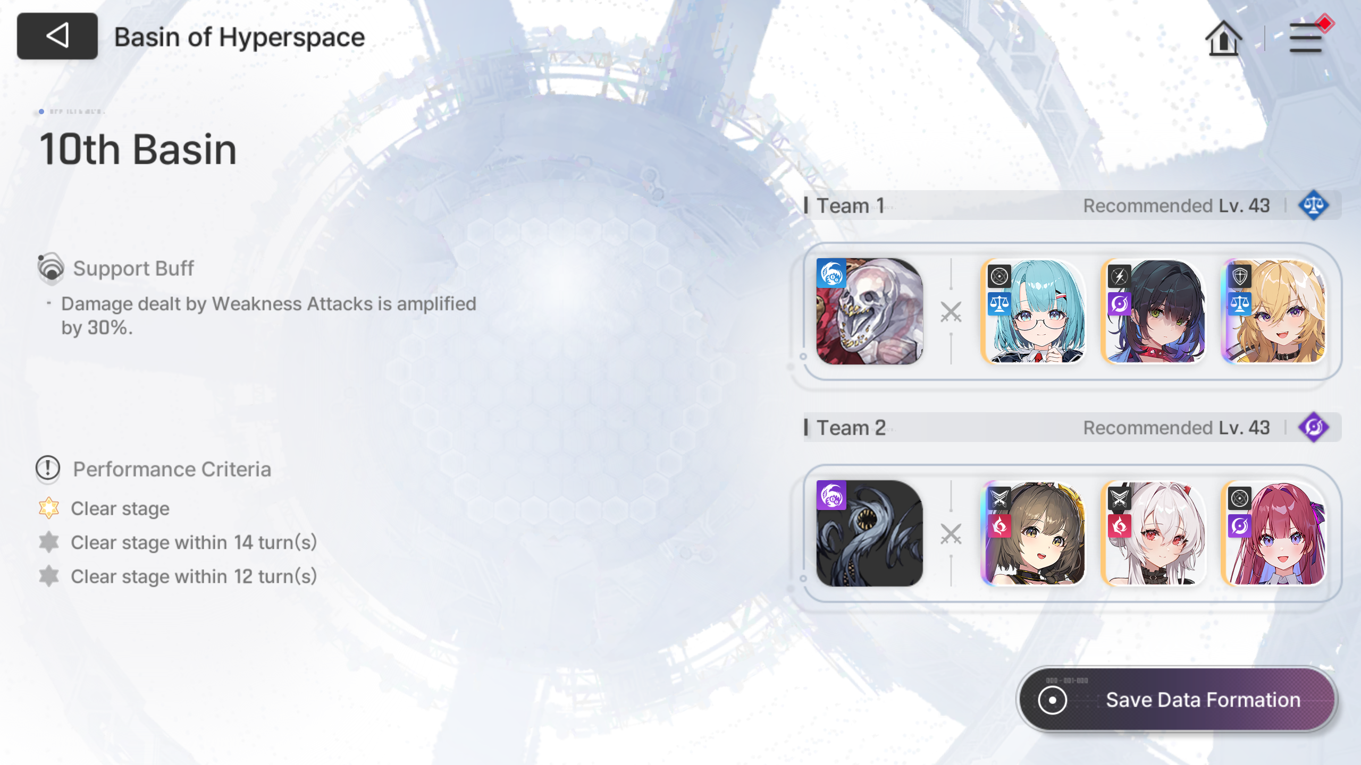Image resolution: width=1361 pixels, height=765 pixels.
Task: Open the home screen icon
Action: click(x=1223, y=38)
